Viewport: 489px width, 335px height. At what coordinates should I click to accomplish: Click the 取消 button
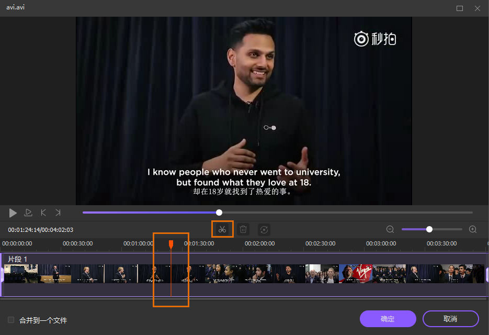450,319
